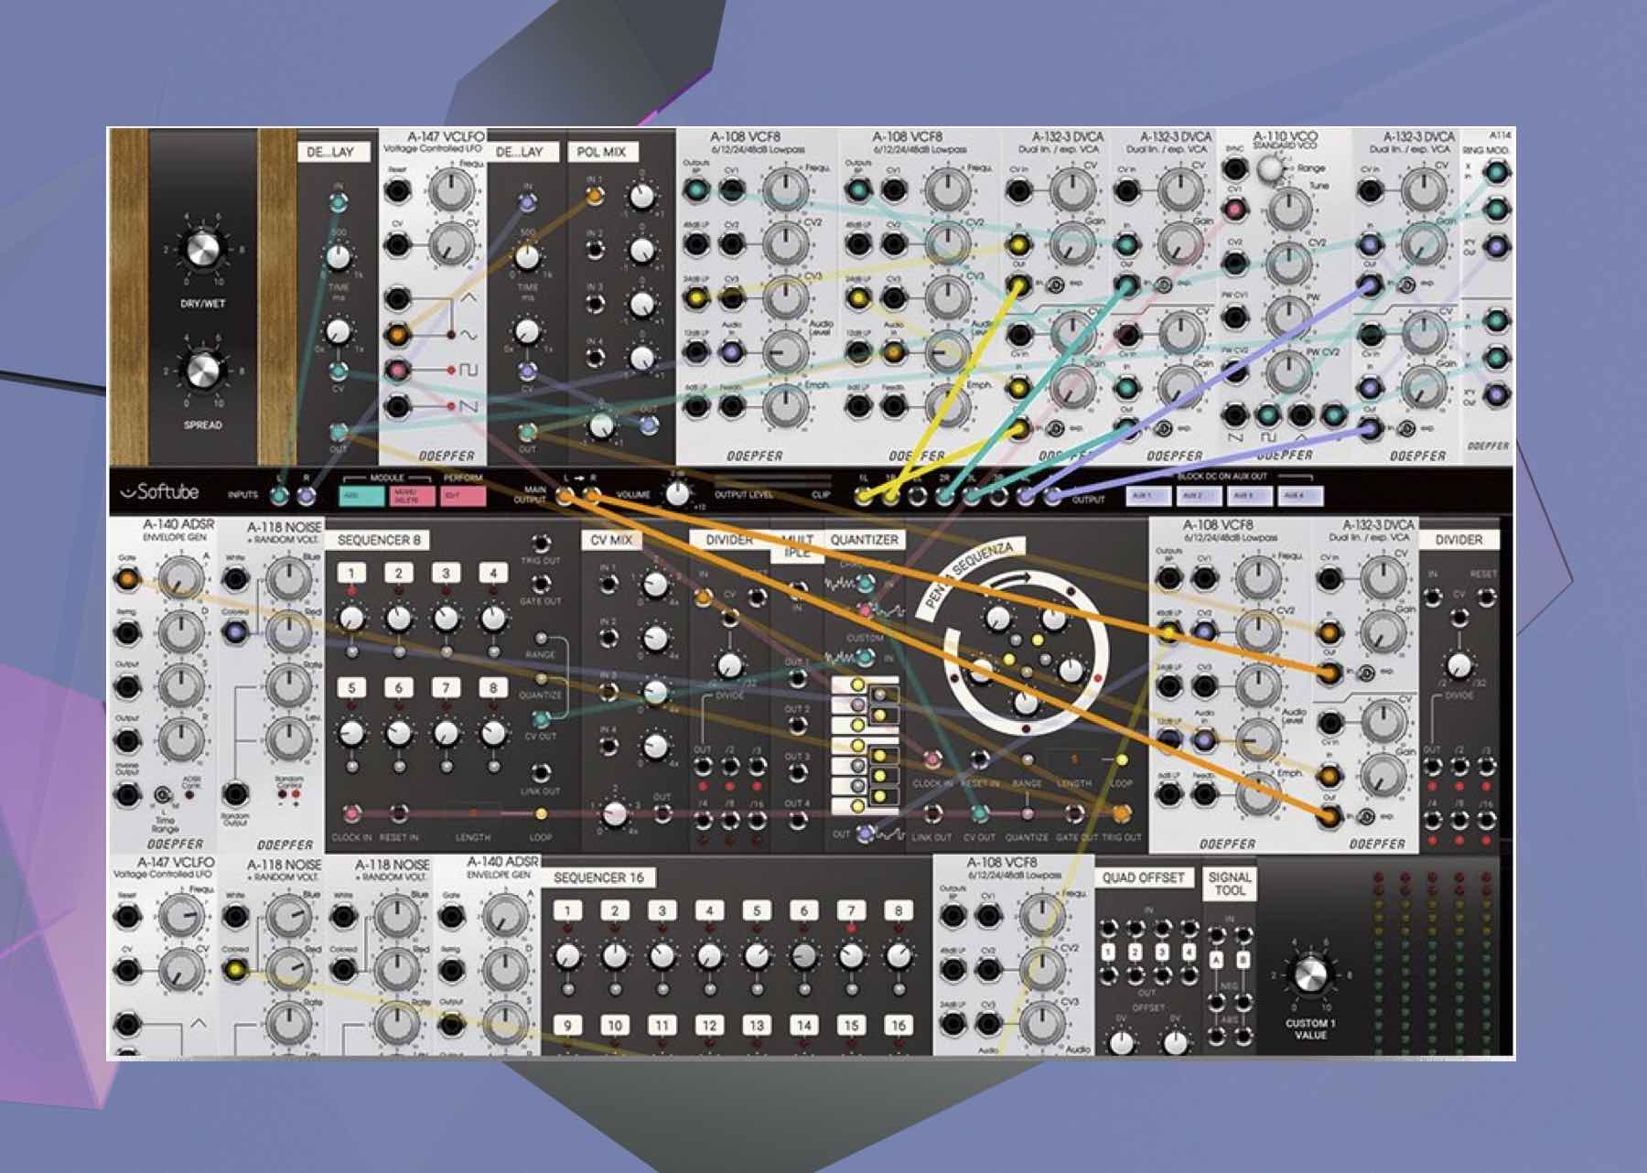Click the Main Output R jack
Screen dimensions: 1647x1173
click(x=593, y=495)
